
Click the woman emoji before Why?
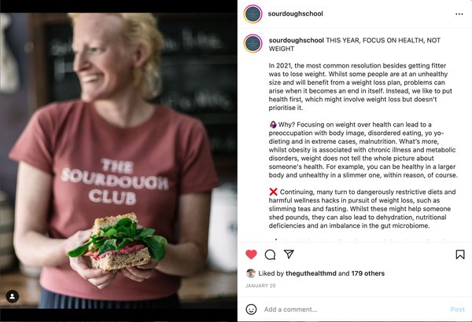pyautogui.click(x=273, y=124)
